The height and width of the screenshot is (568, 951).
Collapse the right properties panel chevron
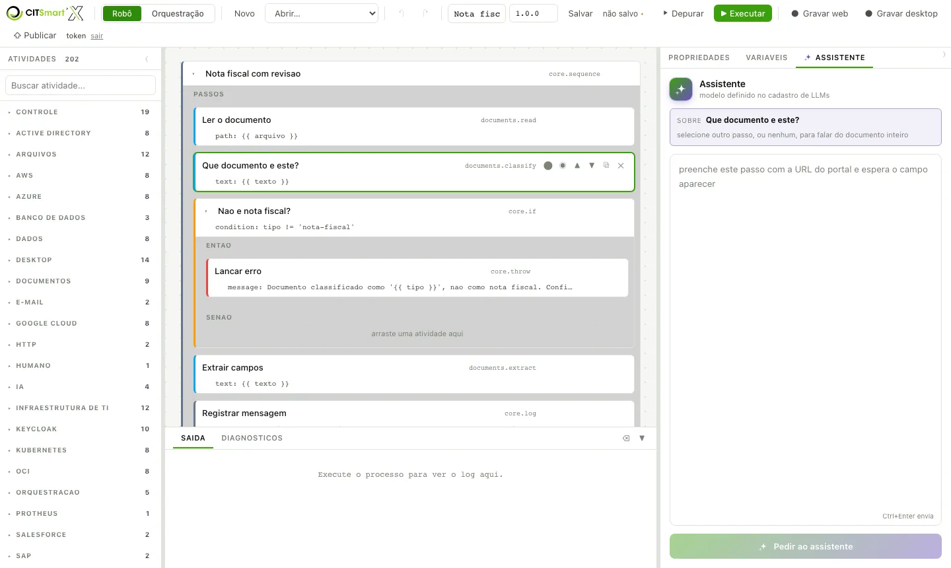pyautogui.click(x=944, y=55)
